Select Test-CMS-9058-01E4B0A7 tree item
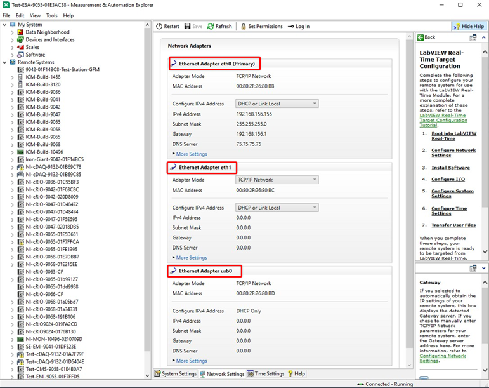489x388 pixels. [54, 370]
